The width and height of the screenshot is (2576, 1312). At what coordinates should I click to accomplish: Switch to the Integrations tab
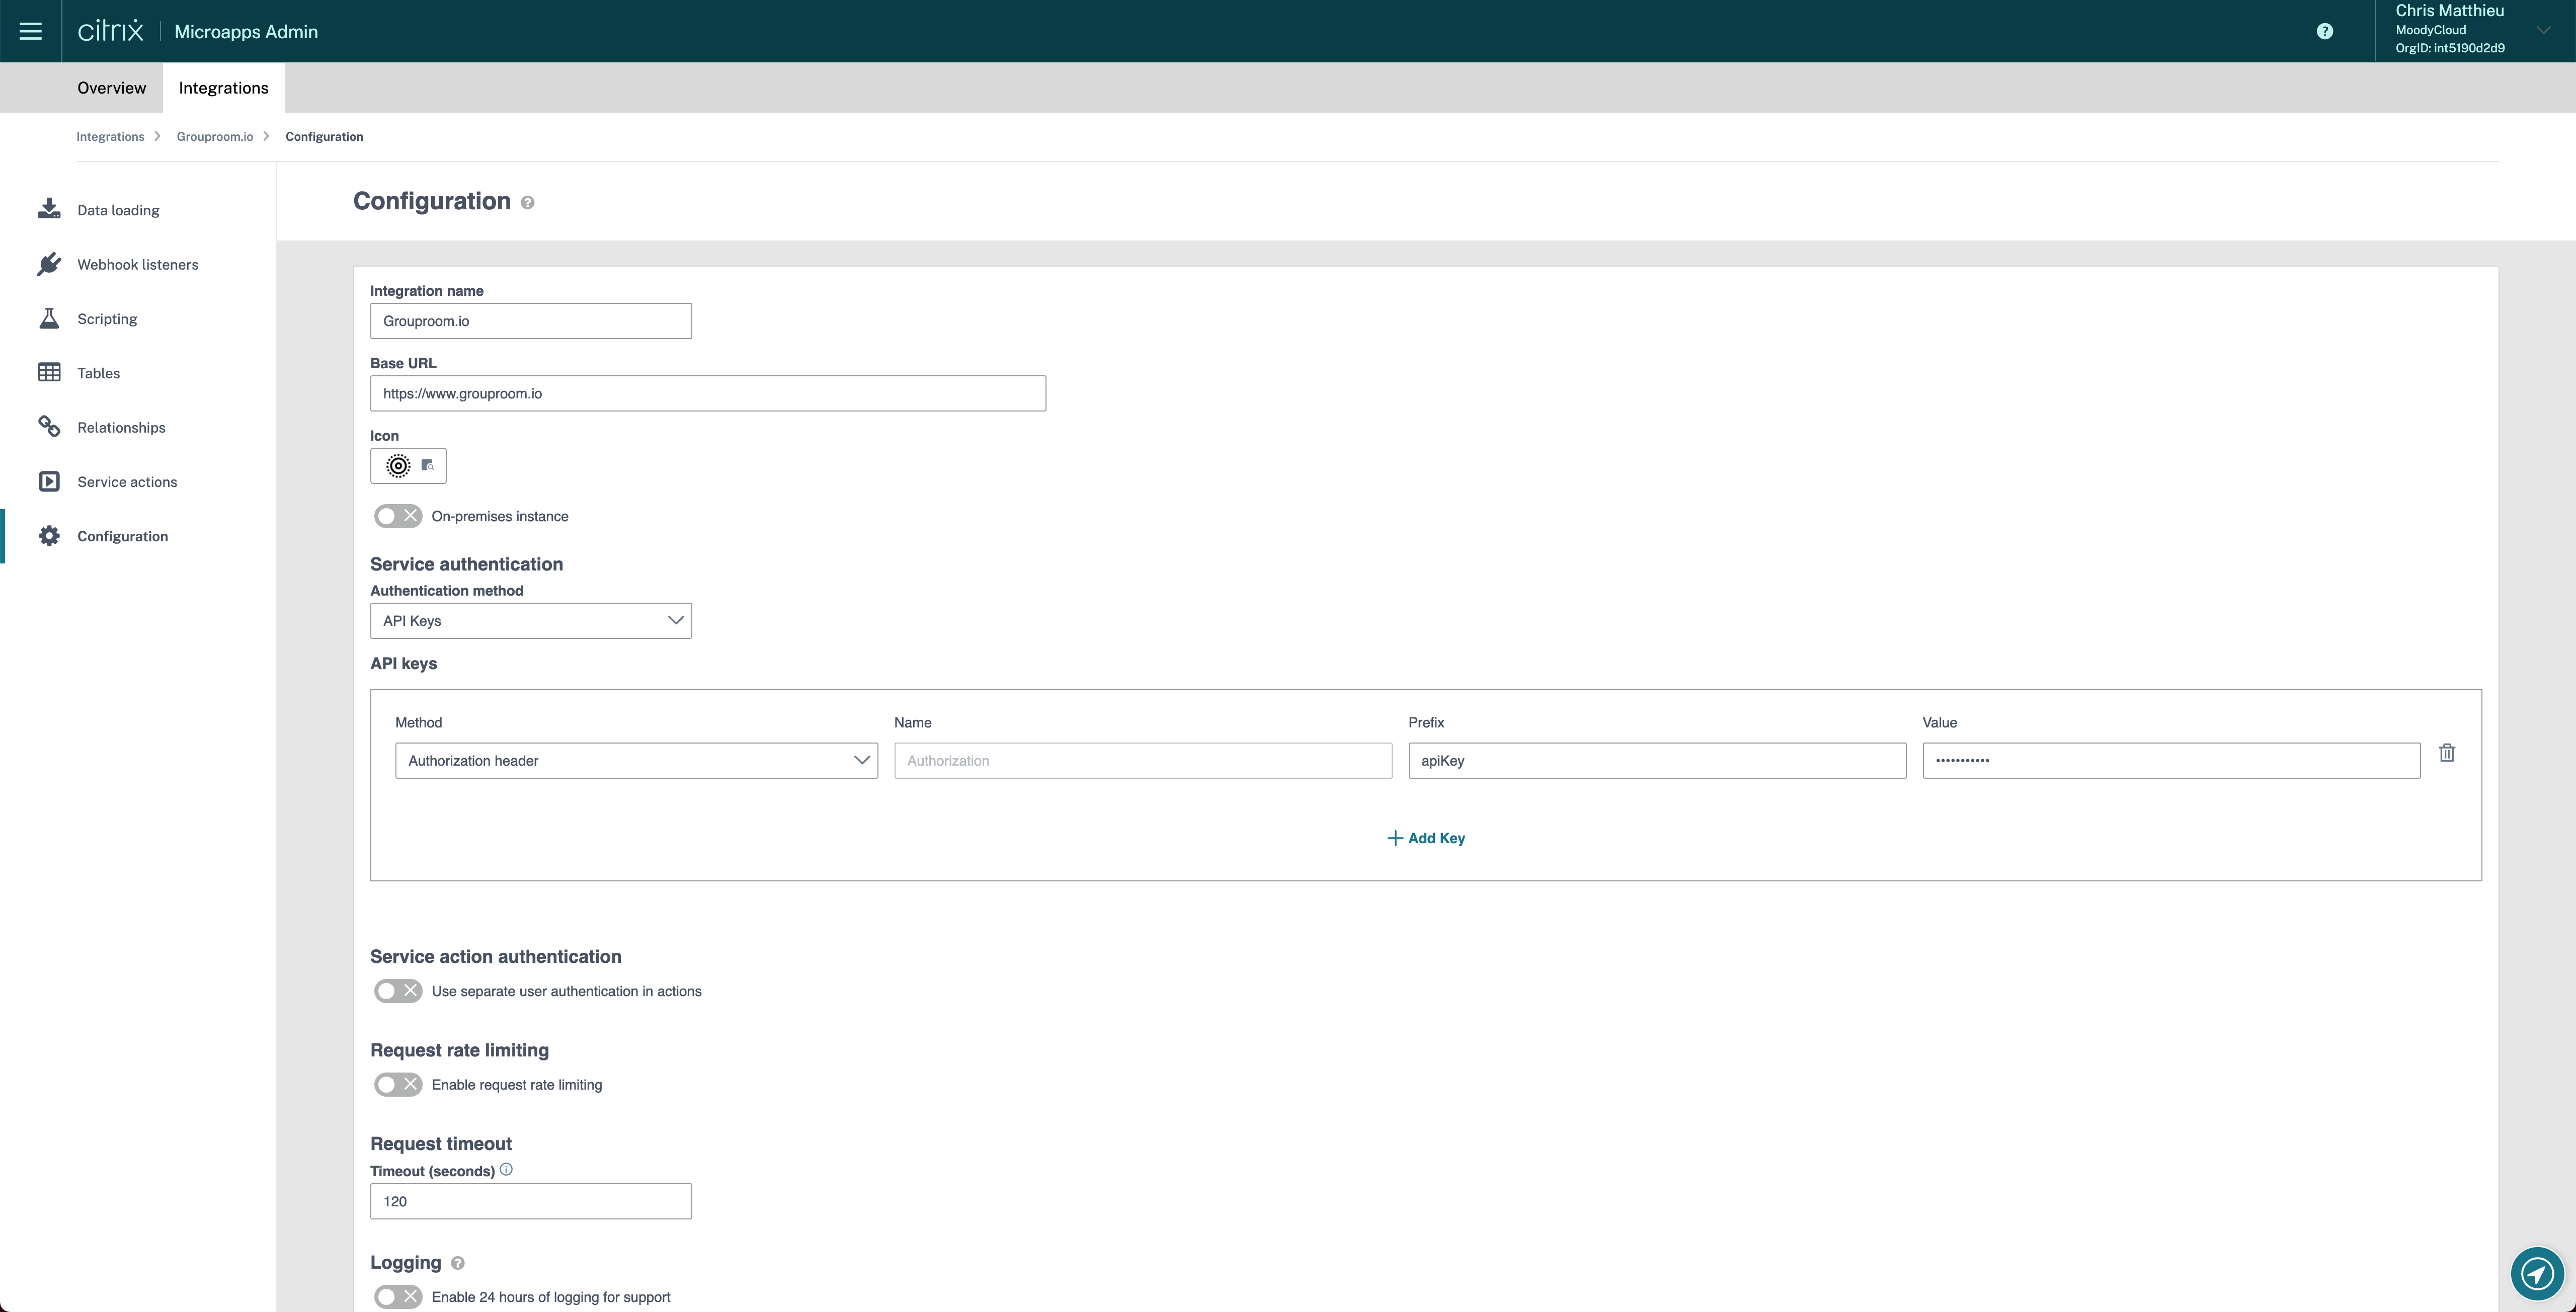tap(223, 88)
